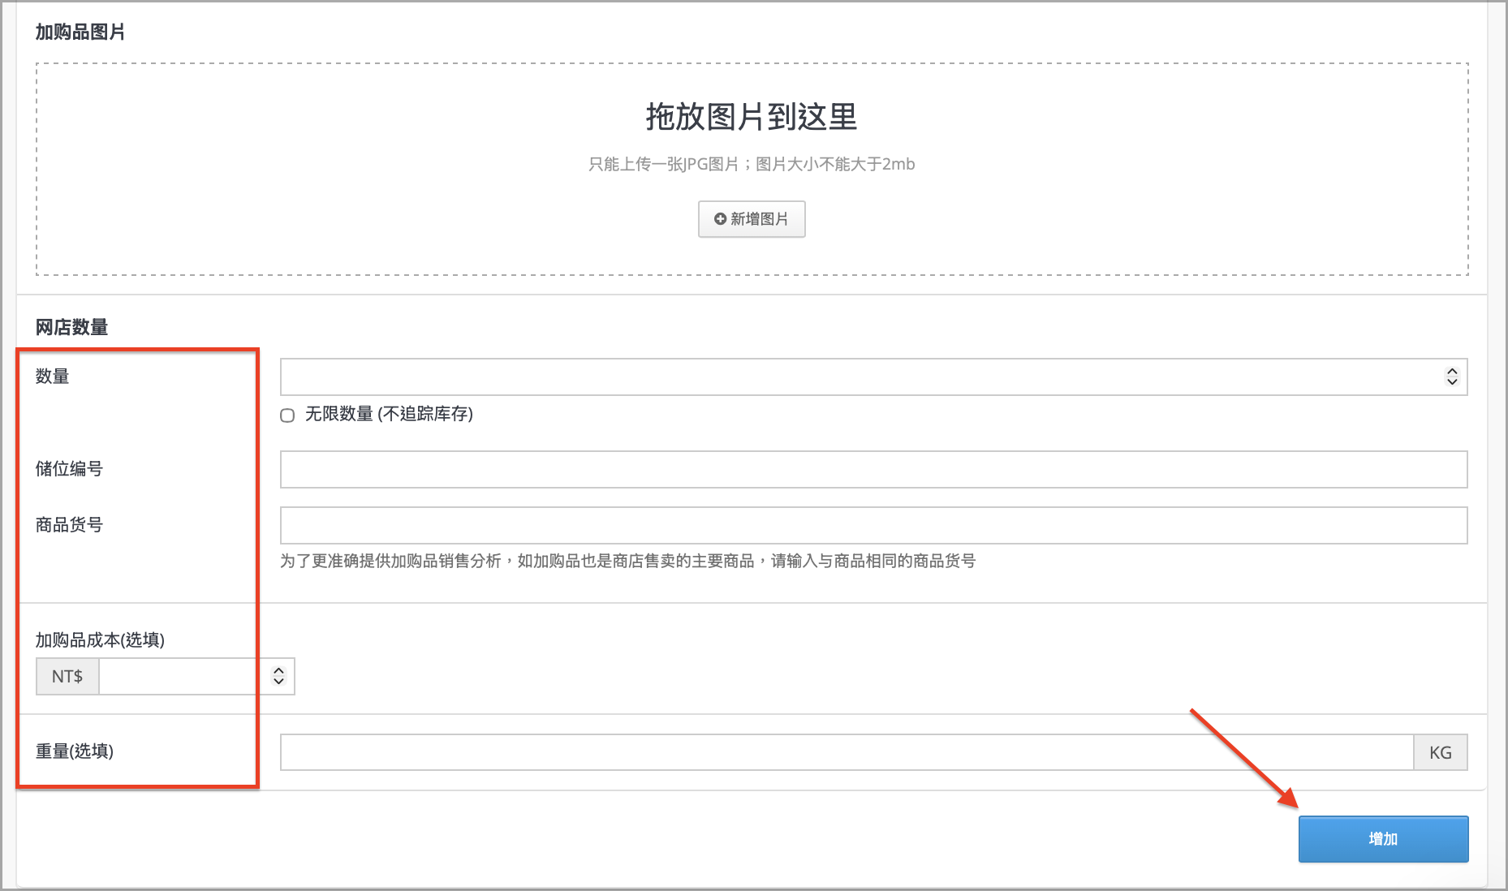
Task: Click the 加购品成本 NT$ input field
Action: coord(196,677)
